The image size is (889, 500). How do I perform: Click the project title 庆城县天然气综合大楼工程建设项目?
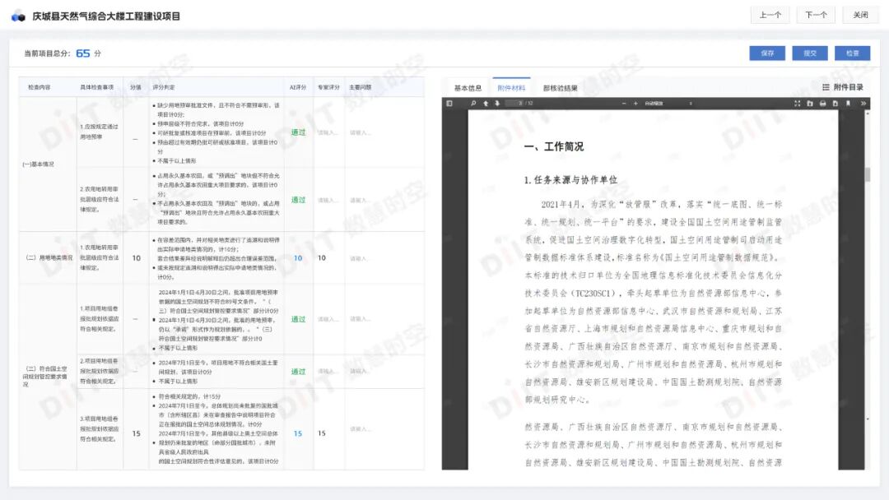(x=106, y=16)
